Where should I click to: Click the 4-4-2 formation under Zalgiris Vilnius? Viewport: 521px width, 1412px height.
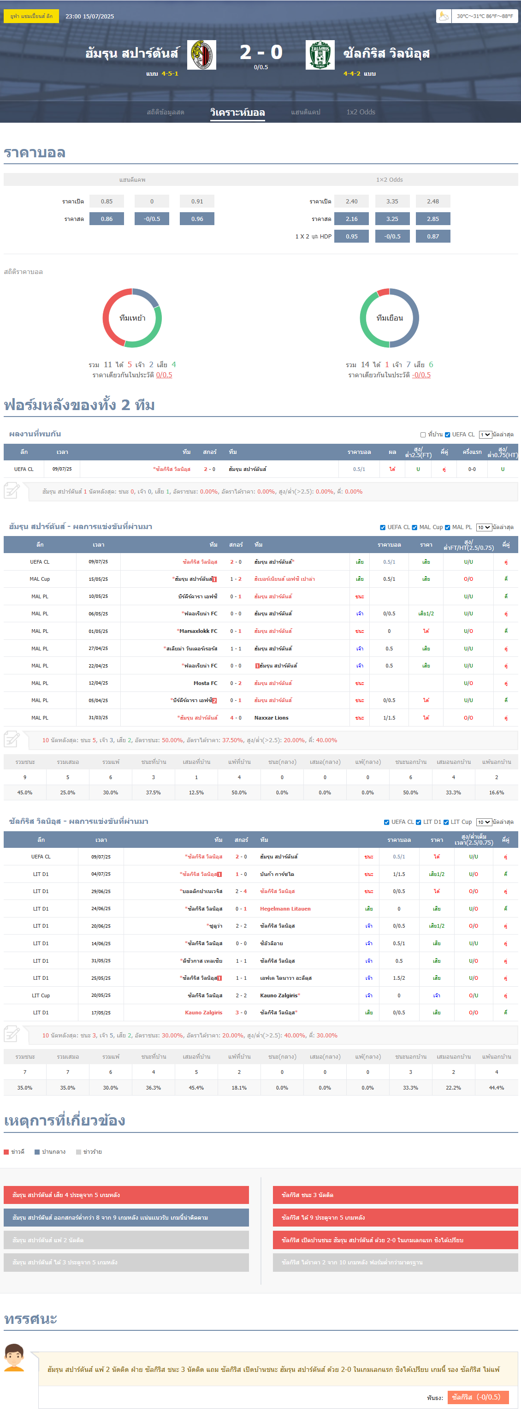(x=352, y=73)
